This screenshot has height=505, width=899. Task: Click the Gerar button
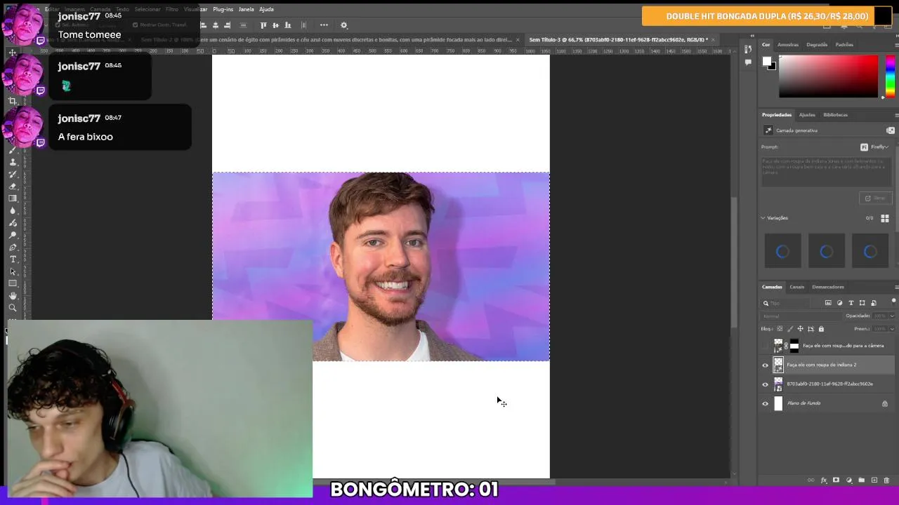tap(876, 198)
